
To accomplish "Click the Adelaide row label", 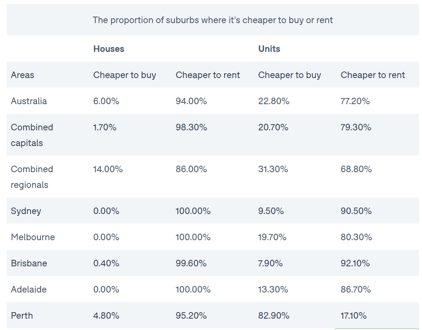I will click(x=28, y=289).
